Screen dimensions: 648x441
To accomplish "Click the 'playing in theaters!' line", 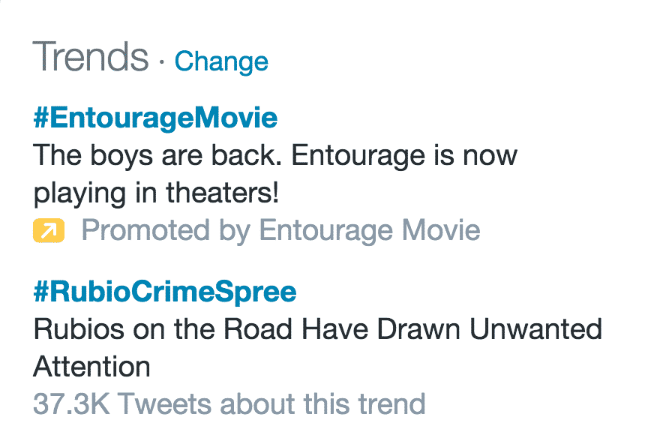I will (156, 193).
